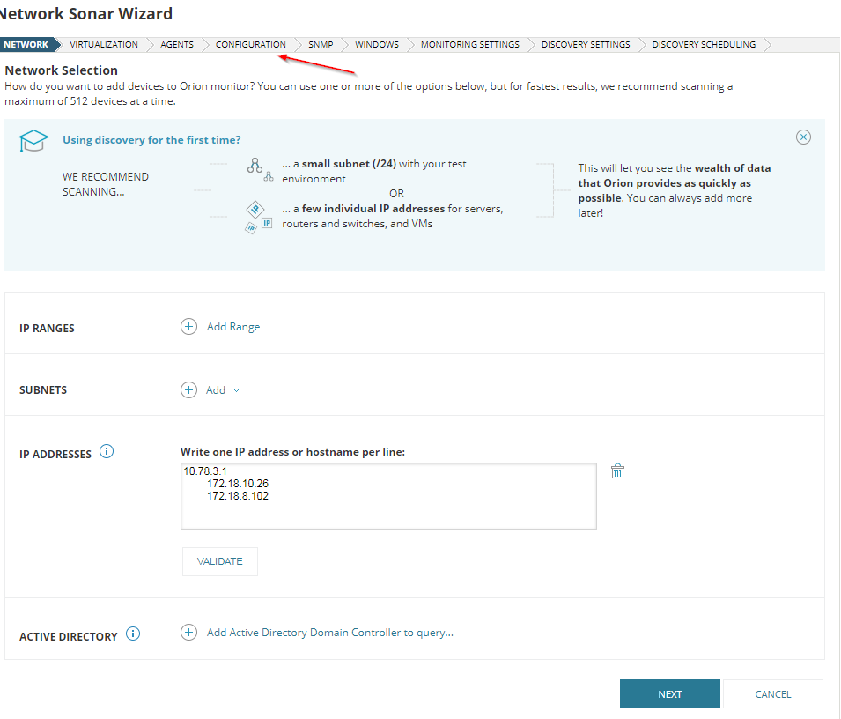
Task: Click the individual IP addresses icon
Action: click(x=259, y=218)
